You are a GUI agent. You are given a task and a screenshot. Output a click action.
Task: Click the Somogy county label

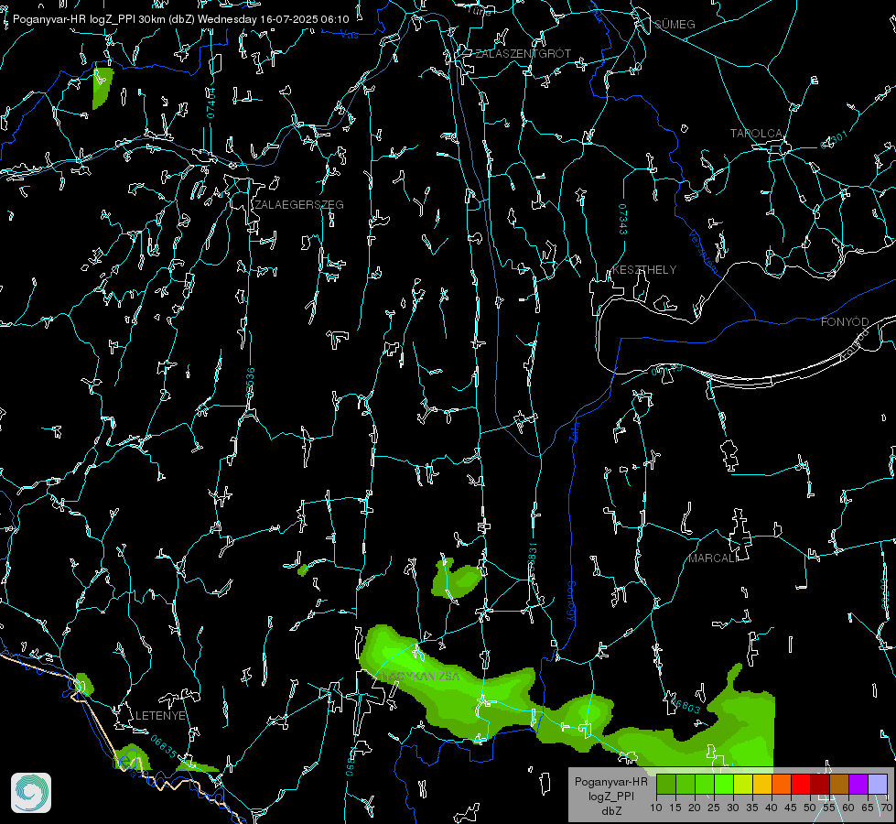coord(571,601)
